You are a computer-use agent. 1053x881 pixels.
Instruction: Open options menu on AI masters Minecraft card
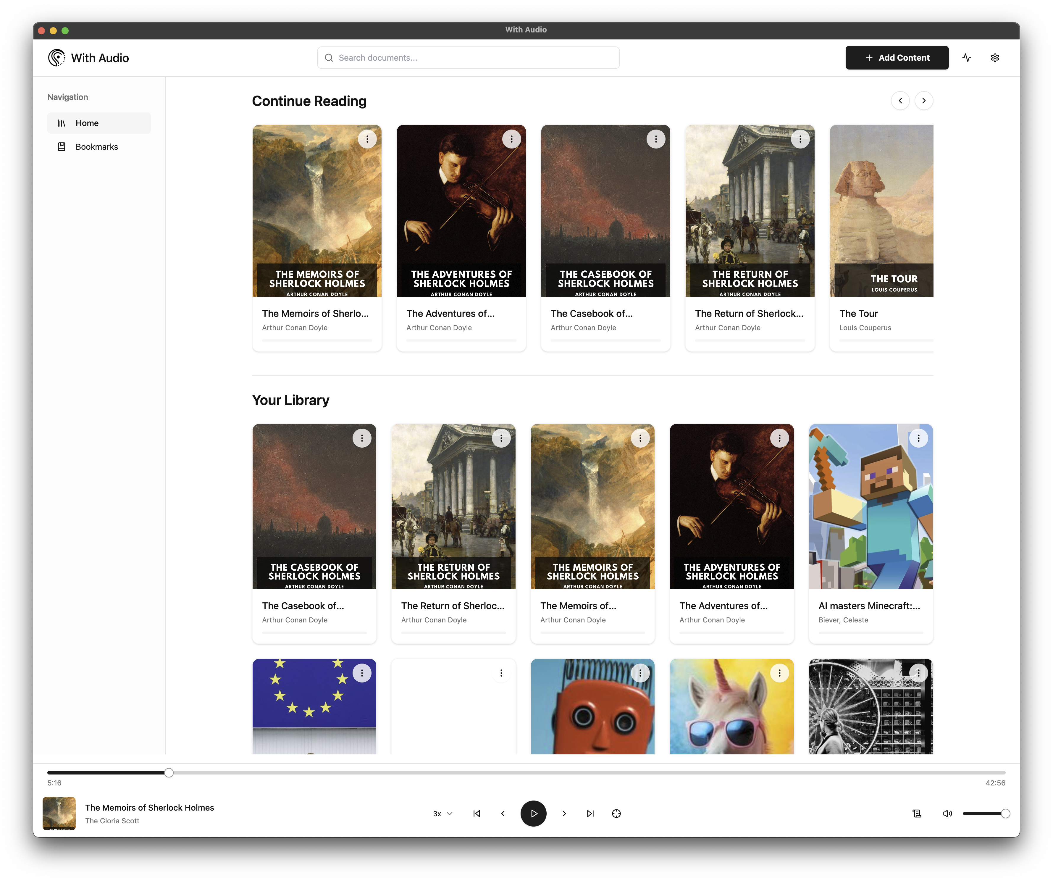point(918,438)
